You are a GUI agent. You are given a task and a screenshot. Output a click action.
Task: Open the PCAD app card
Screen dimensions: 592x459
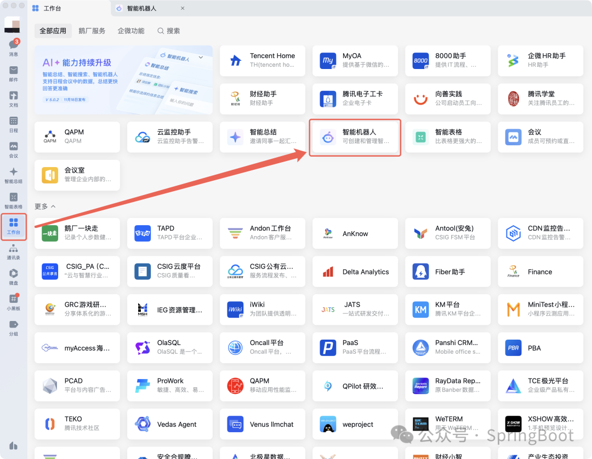77,386
